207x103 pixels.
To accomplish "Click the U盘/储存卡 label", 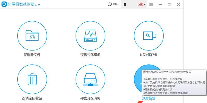I will pos(149,55).
